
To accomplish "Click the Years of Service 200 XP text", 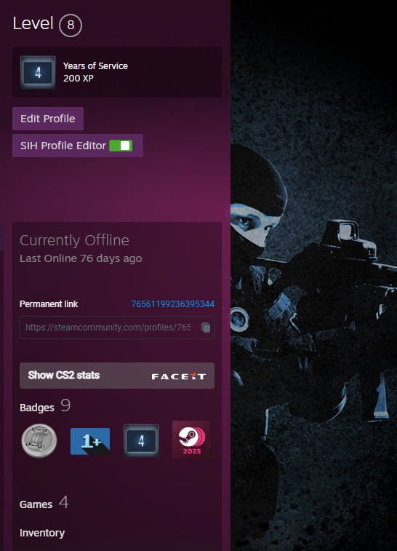I will pos(95,72).
